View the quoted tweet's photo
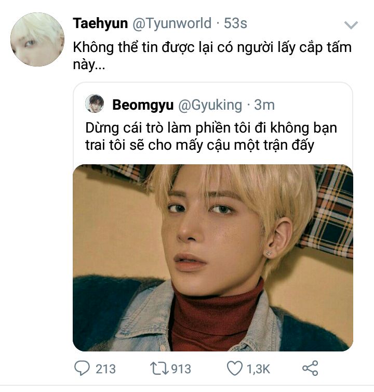 (x=213, y=258)
